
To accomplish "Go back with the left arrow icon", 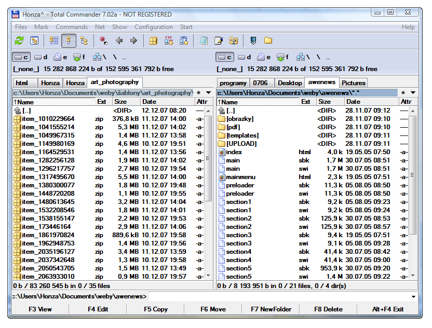I will click(x=119, y=41).
